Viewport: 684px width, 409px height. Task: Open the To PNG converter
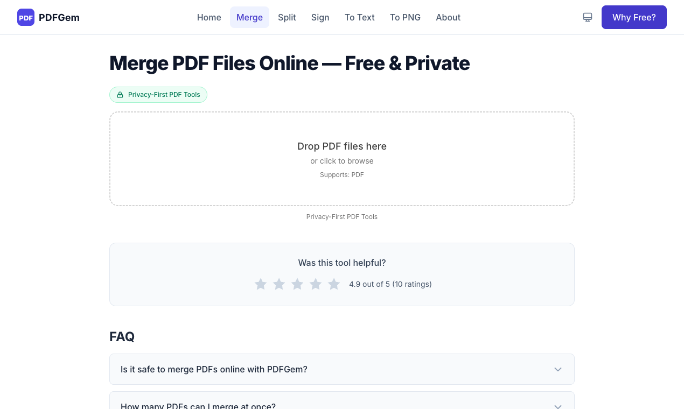point(405,17)
